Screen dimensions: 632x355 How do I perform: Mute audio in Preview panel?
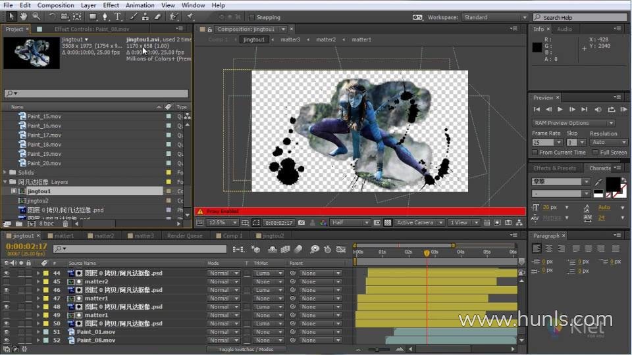598,109
